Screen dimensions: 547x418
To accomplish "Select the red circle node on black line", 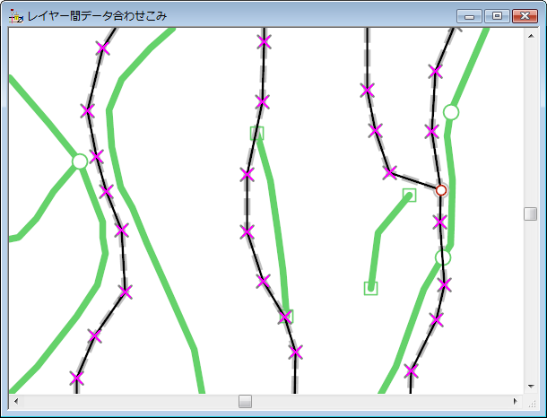I will pos(441,190).
